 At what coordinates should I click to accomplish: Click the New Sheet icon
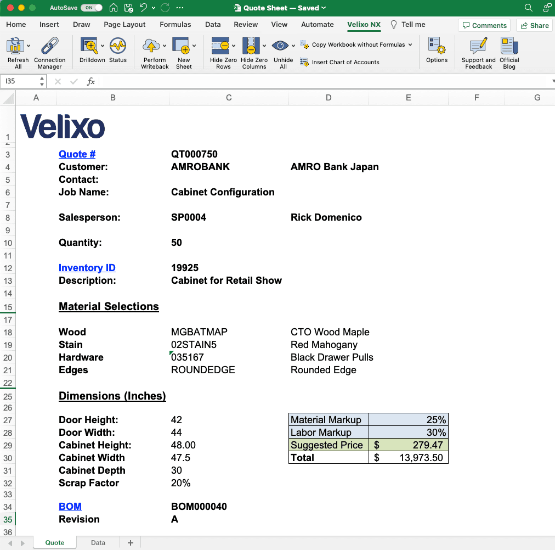[x=181, y=46]
